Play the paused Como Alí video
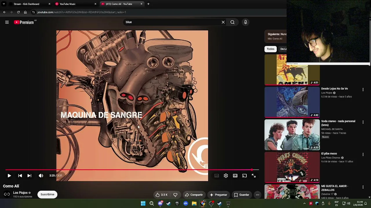The image size is (371, 208). point(9,176)
